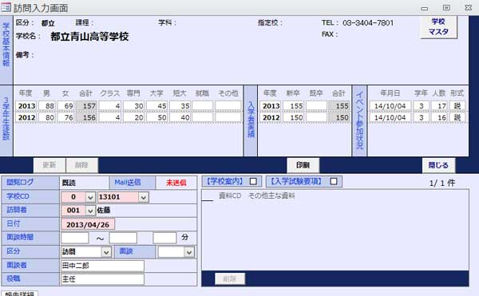Screen dimensions: 479x296
Task: Click the form icon in title bar
Action: click(6, 8)
